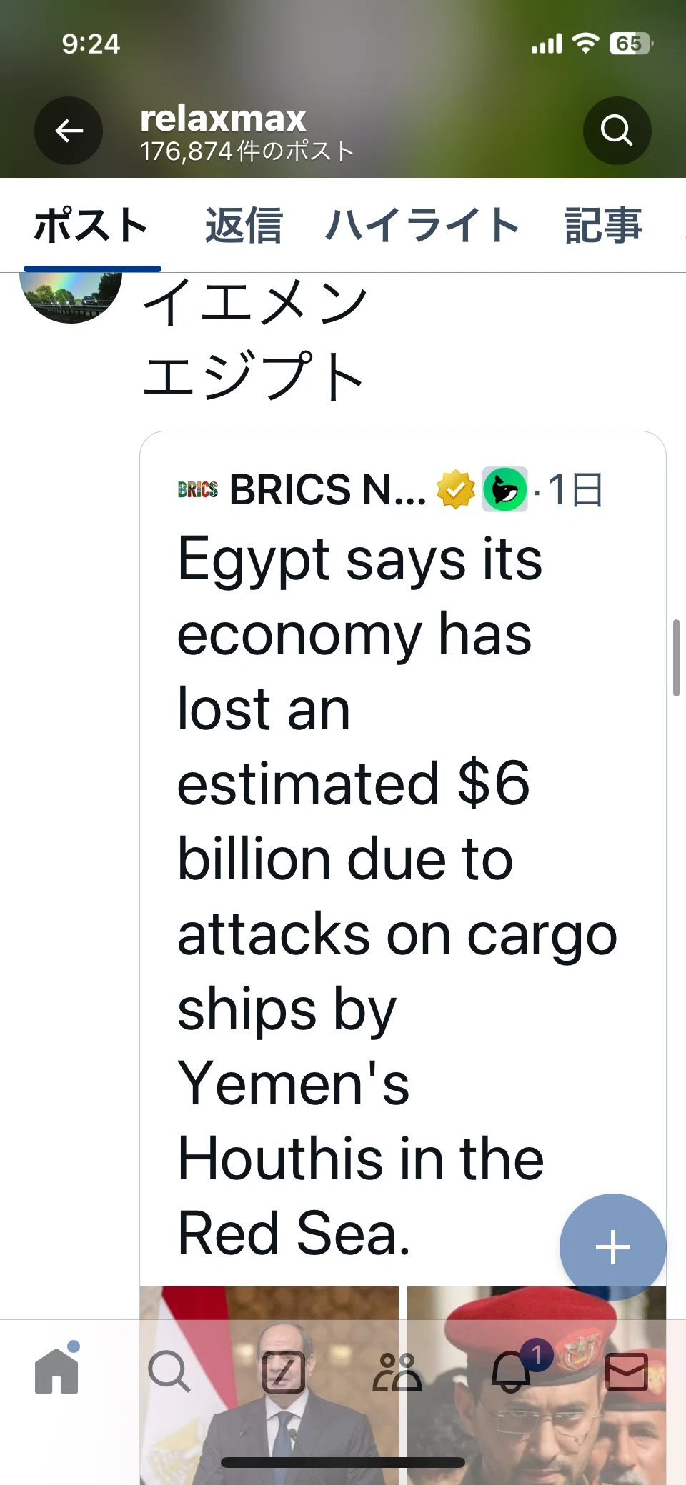Open direct messages envelope icon
This screenshot has width=686, height=1485.
[627, 1371]
